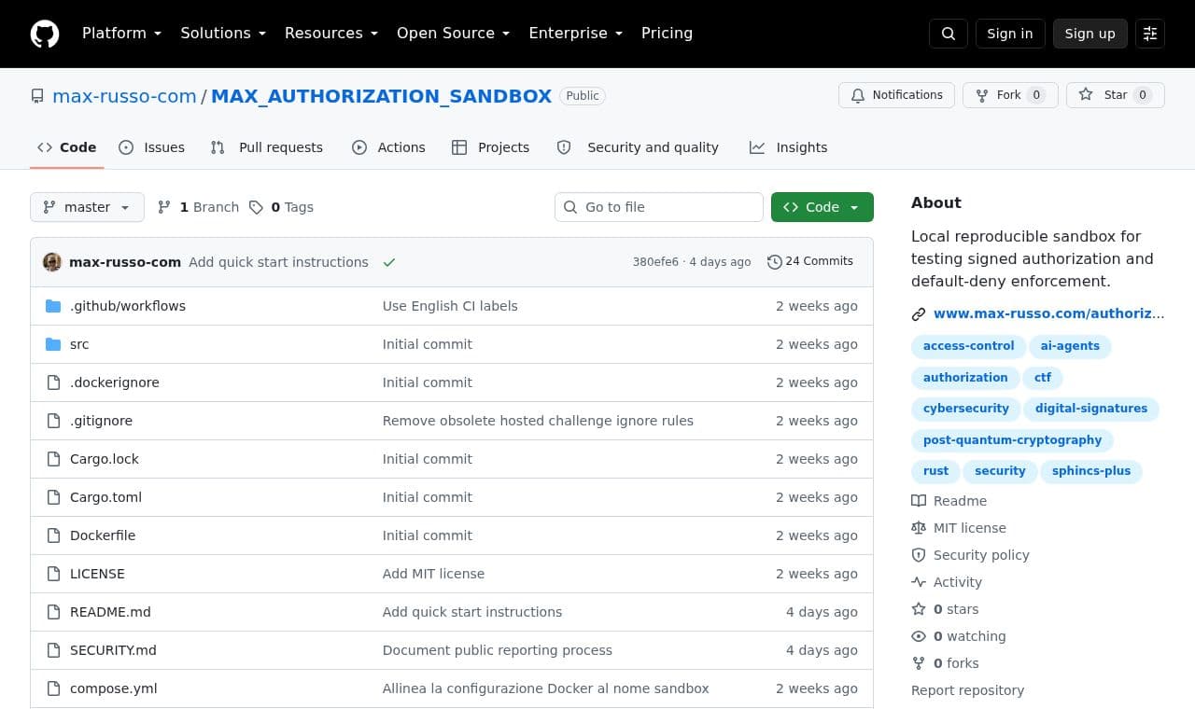
Task: Expand the Enterprise menu
Action: (x=576, y=34)
